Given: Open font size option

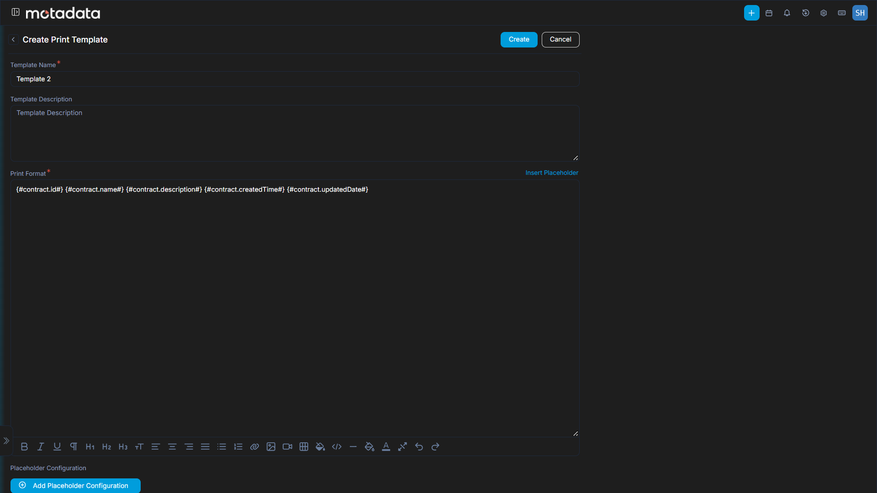Looking at the screenshot, I should [x=139, y=447].
